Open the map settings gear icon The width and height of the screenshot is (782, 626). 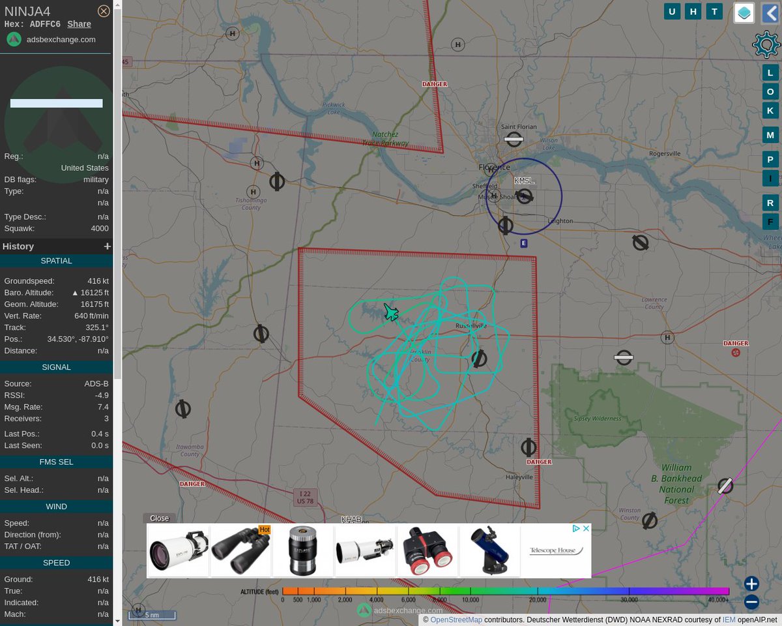click(x=766, y=44)
